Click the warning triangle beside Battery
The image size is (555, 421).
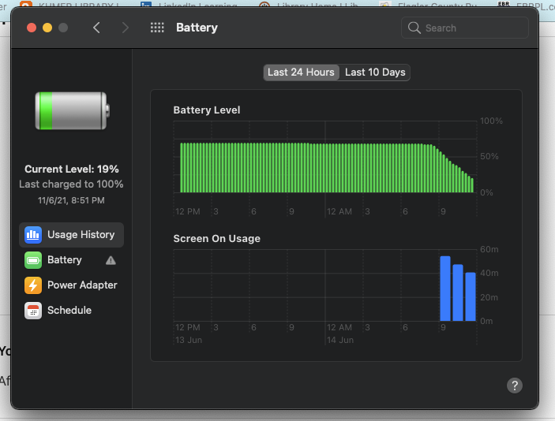coord(111,260)
